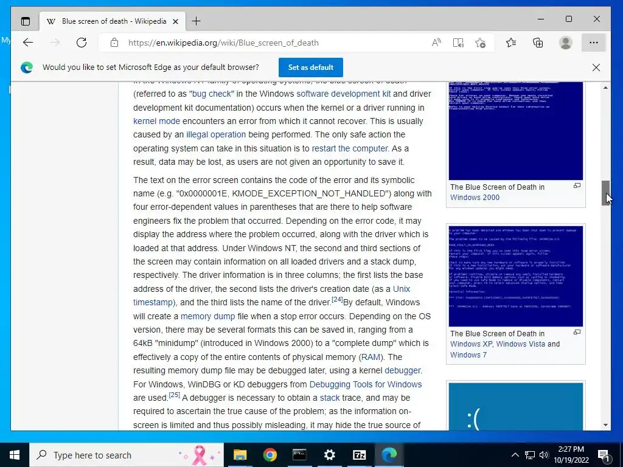
Task: Open the "kernel mode" link
Action: pyautogui.click(x=156, y=121)
